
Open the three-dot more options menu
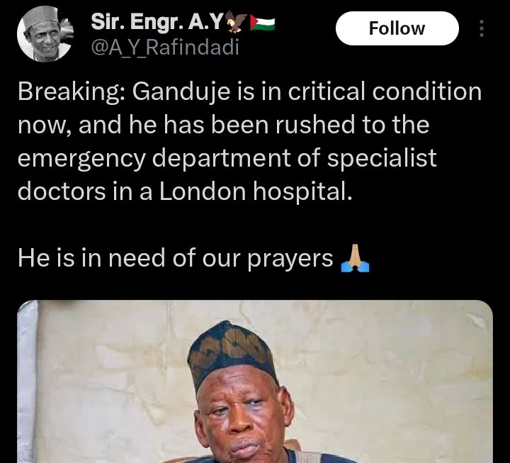click(482, 28)
